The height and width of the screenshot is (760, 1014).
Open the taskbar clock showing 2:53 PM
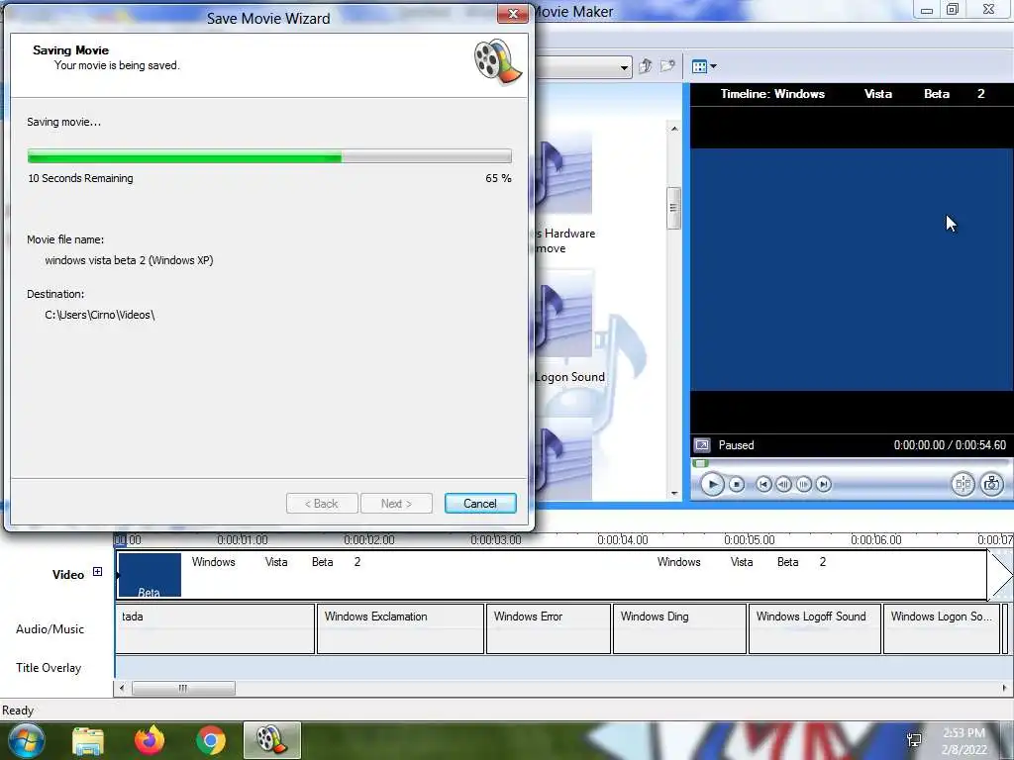coord(963,740)
